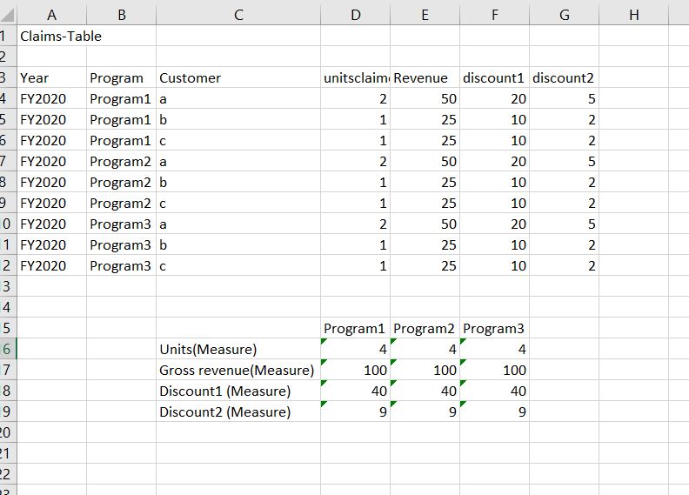This screenshot has height=495, width=689.
Task: Select the summary Program2 header cell
Action: 425,328
